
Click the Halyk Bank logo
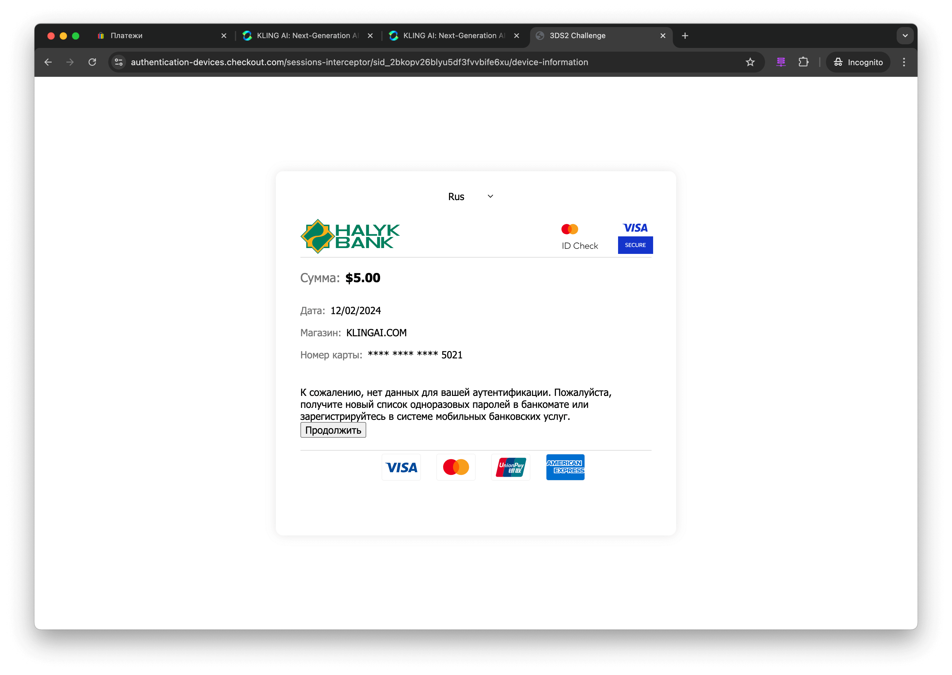[x=350, y=236]
